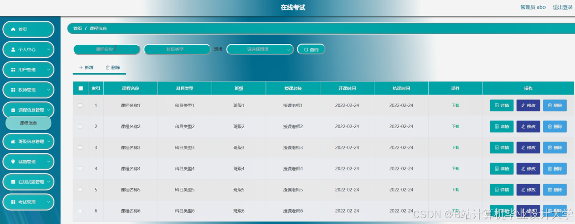Click the 科目类型 search input field
This screenshot has height=224, width=575.
[177, 49]
